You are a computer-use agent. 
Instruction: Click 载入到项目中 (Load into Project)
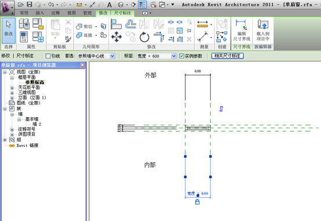(x=263, y=30)
